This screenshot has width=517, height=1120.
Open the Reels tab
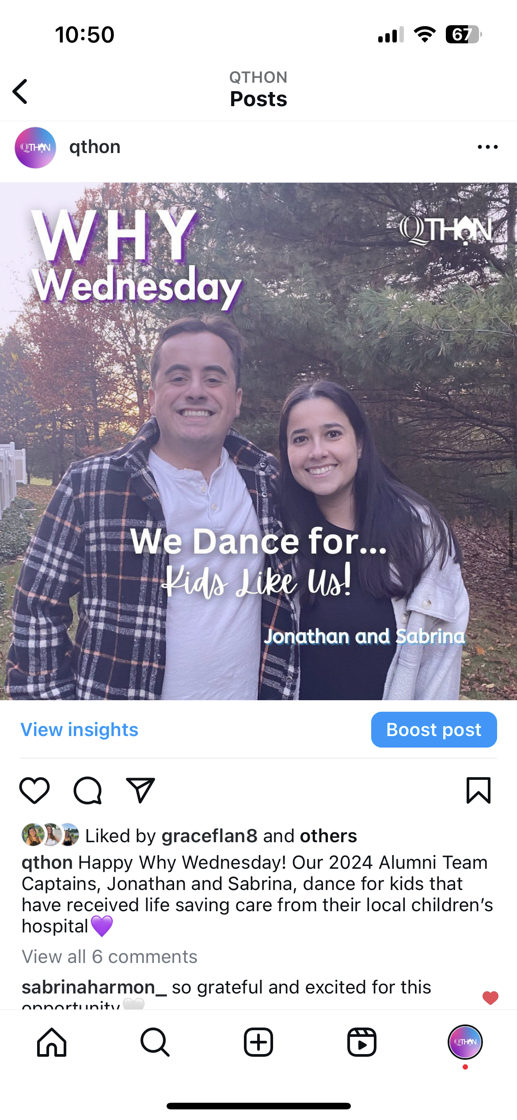pyautogui.click(x=362, y=1042)
